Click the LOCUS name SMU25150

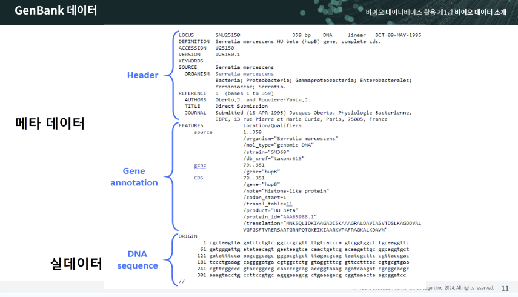tap(228, 35)
